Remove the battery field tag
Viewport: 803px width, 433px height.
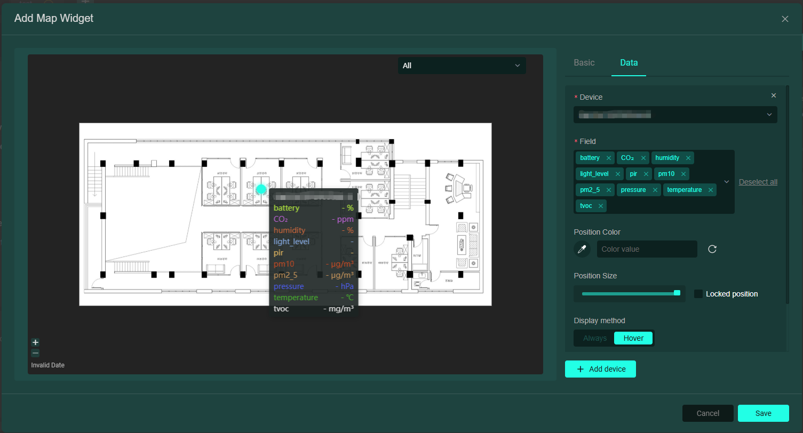[608, 158]
